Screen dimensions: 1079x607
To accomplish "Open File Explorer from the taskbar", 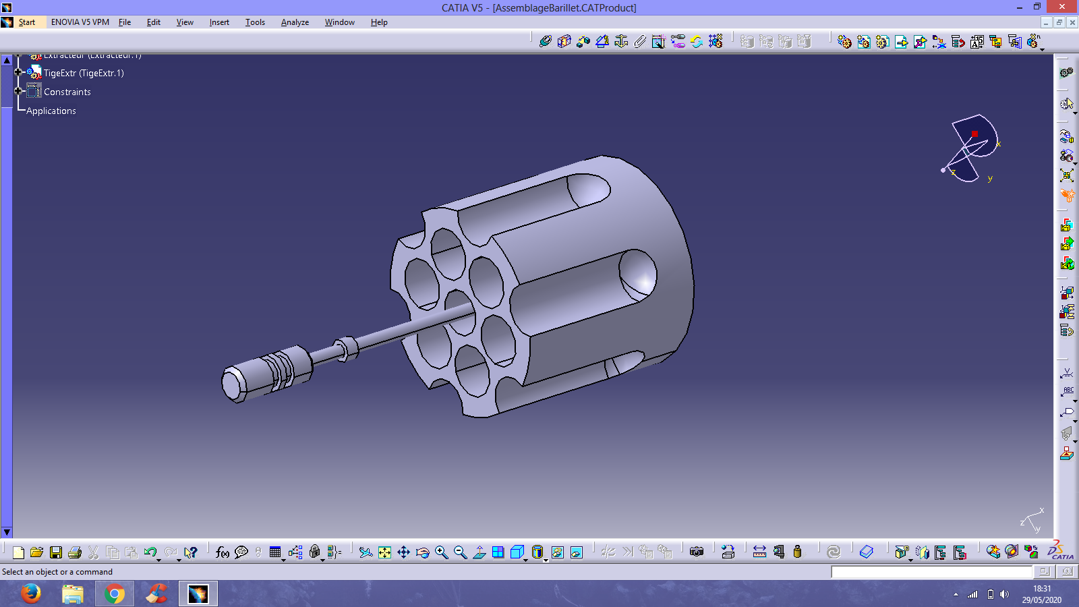I will click(73, 594).
